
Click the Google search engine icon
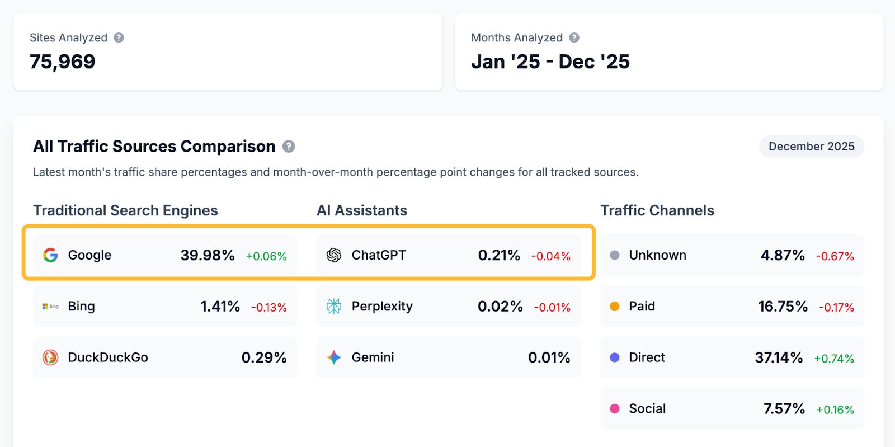coord(50,255)
